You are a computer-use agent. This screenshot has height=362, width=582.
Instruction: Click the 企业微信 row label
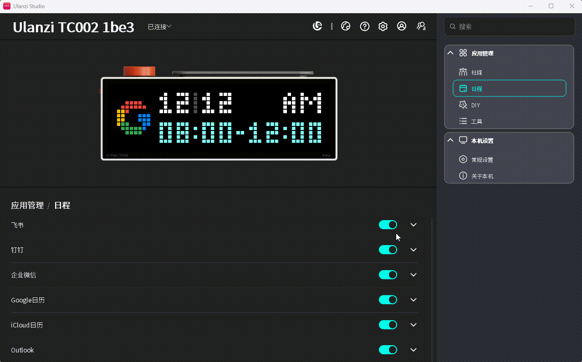(24, 275)
